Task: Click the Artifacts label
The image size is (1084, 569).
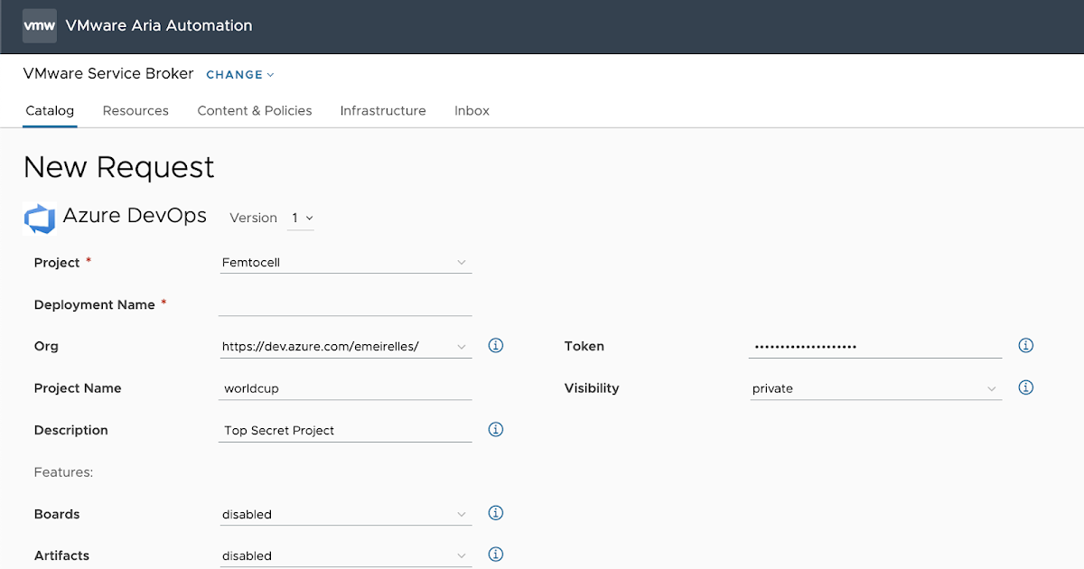Action: [61, 556]
